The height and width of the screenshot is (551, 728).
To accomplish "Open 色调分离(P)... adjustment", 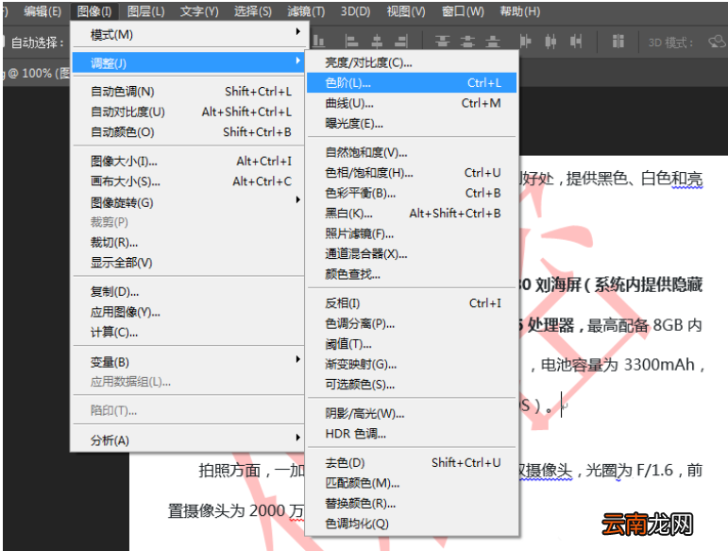I will click(x=412, y=323).
